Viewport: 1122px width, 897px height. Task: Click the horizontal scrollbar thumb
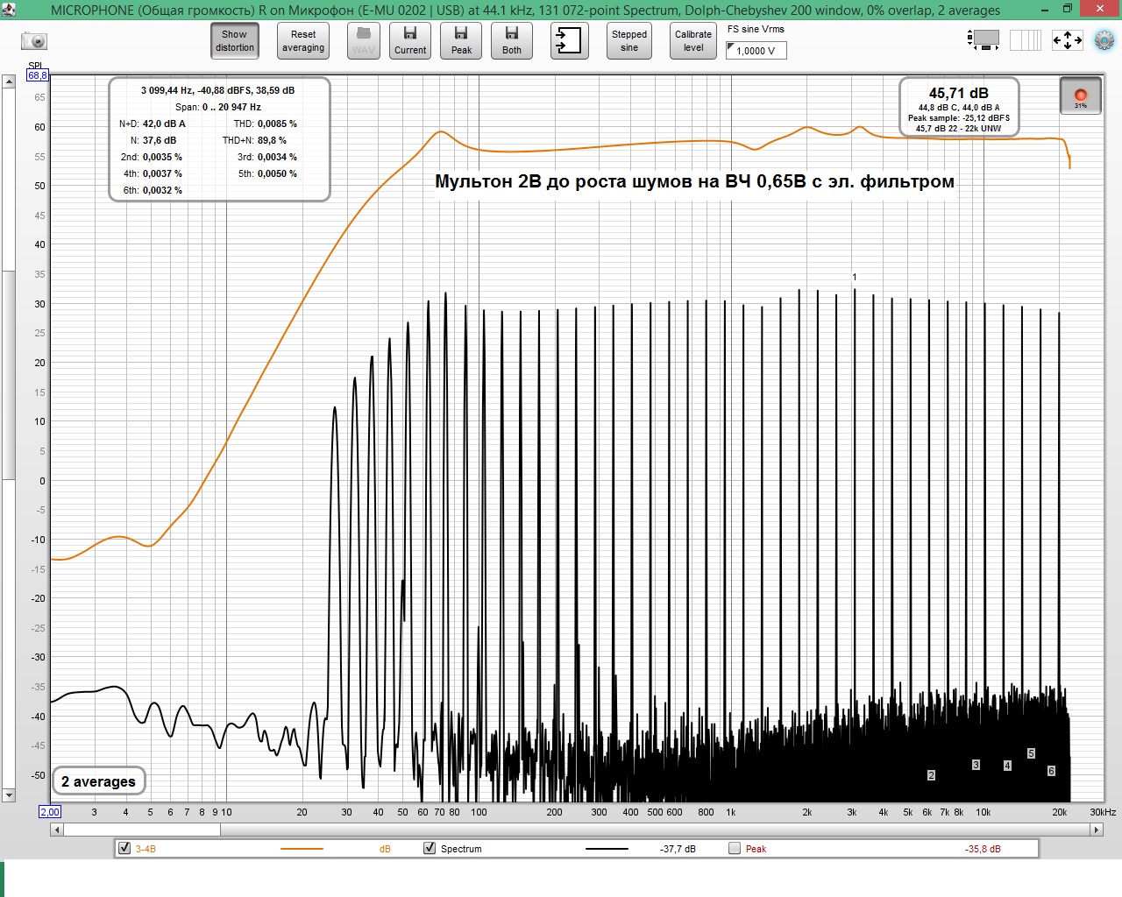tap(142, 830)
